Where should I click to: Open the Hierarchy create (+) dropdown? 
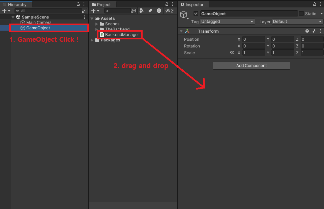[x=6, y=11]
